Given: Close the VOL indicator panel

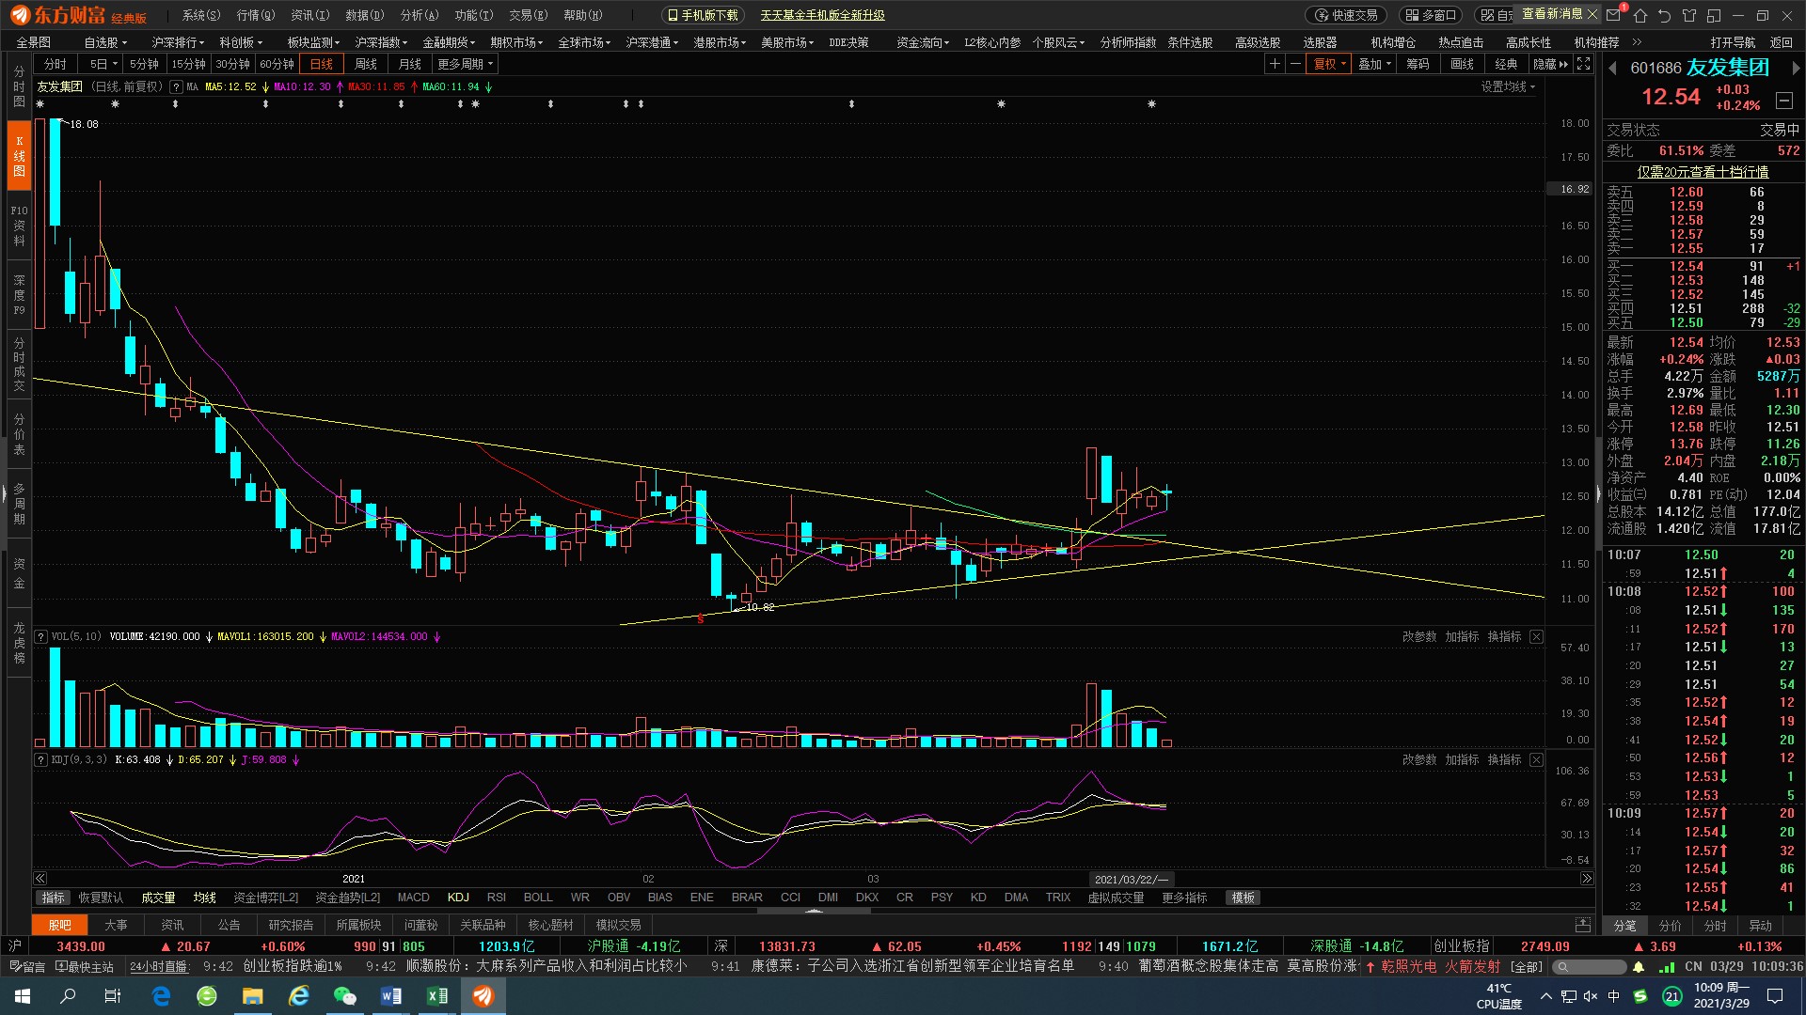Looking at the screenshot, I should coord(1536,637).
